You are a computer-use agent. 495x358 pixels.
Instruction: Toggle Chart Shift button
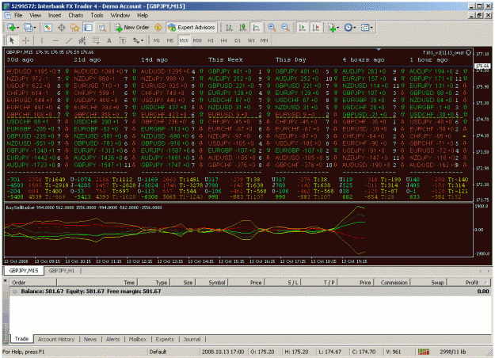click(316, 28)
